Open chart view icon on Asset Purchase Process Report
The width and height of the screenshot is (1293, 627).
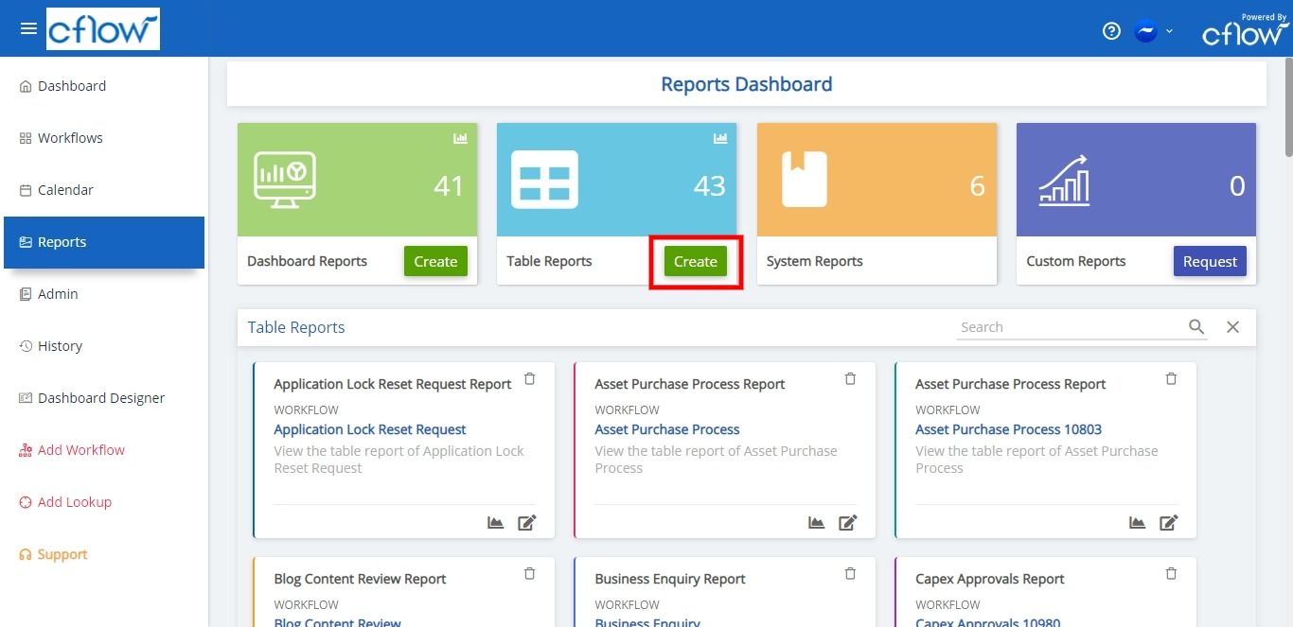(816, 522)
